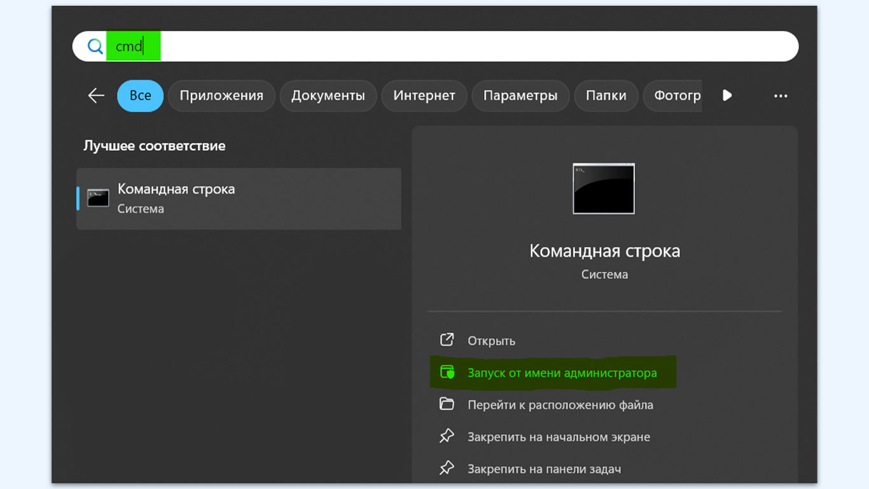
Task: Click the pin icon for start screen
Action: (x=447, y=436)
